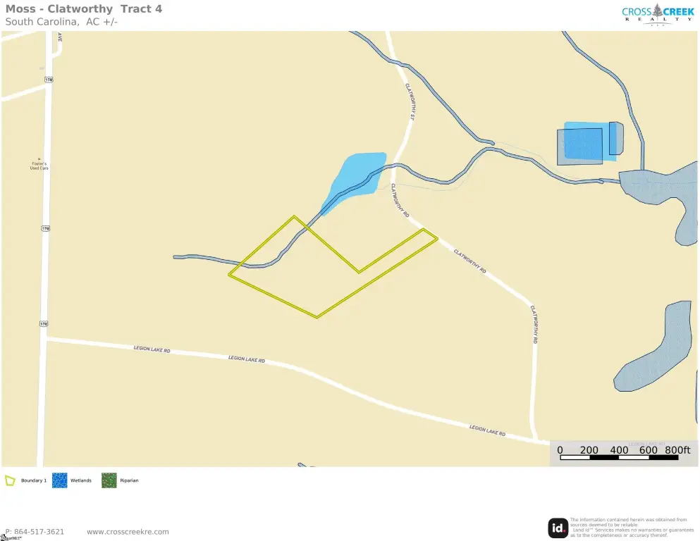Viewport: 700px width, 541px height.
Task: Click the Boundary 1 legend polygon icon
Action: pyautogui.click(x=10, y=480)
